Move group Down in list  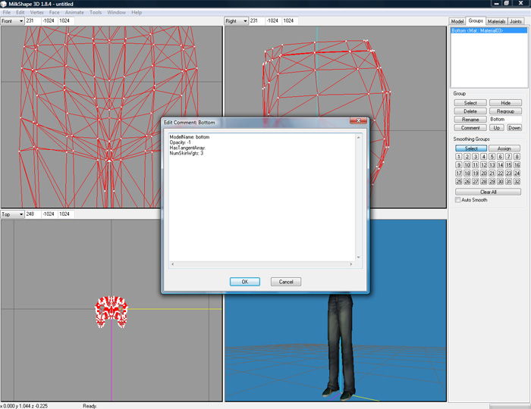(514, 128)
